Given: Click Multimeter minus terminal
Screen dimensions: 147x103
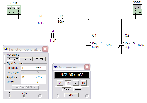Looking at the screenshot, I should click(87, 96).
